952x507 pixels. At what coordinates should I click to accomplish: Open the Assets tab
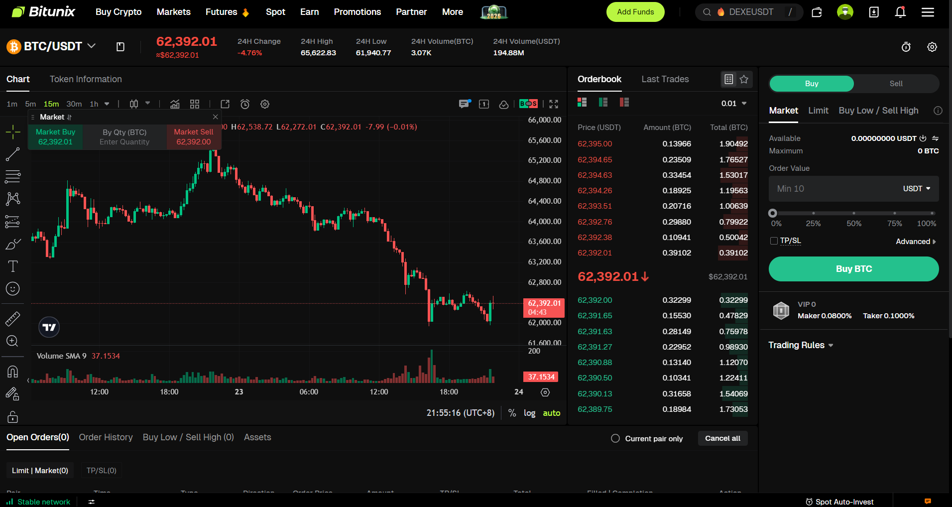257,437
